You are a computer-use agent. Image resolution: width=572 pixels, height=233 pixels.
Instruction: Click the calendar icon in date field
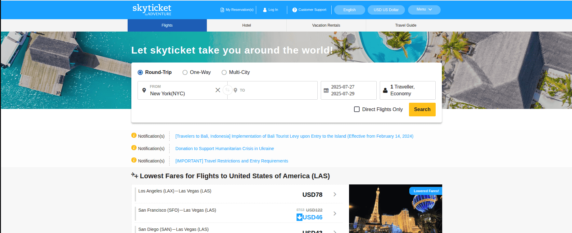[x=326, y=90]
